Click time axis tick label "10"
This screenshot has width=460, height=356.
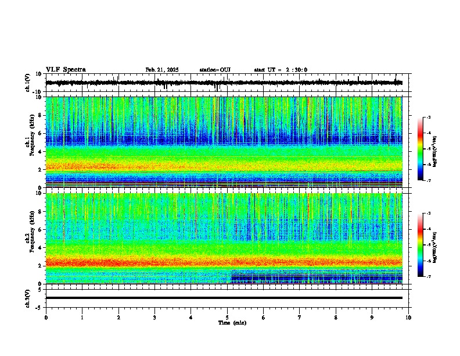[x=408, y=318]
